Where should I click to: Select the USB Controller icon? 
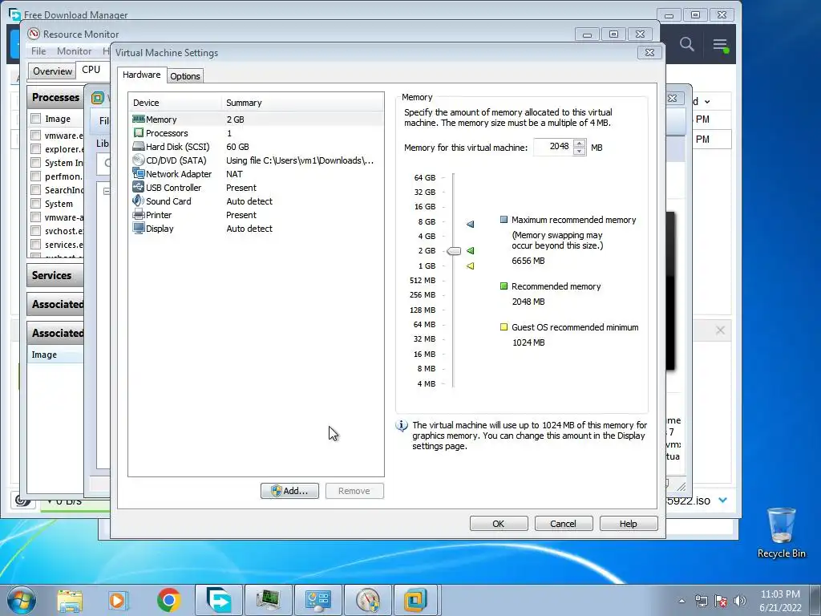tap(138, 187)
